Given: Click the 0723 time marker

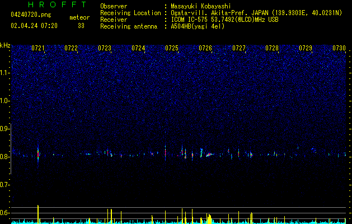Looking at the screenshot, I should [x=105, y=48].
